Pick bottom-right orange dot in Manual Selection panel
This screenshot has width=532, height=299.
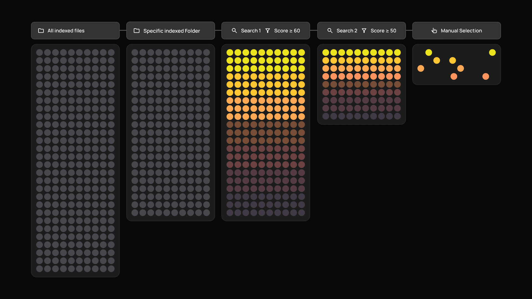486,76
